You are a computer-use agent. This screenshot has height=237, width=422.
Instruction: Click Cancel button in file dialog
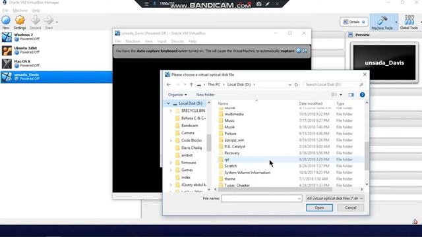350,208
